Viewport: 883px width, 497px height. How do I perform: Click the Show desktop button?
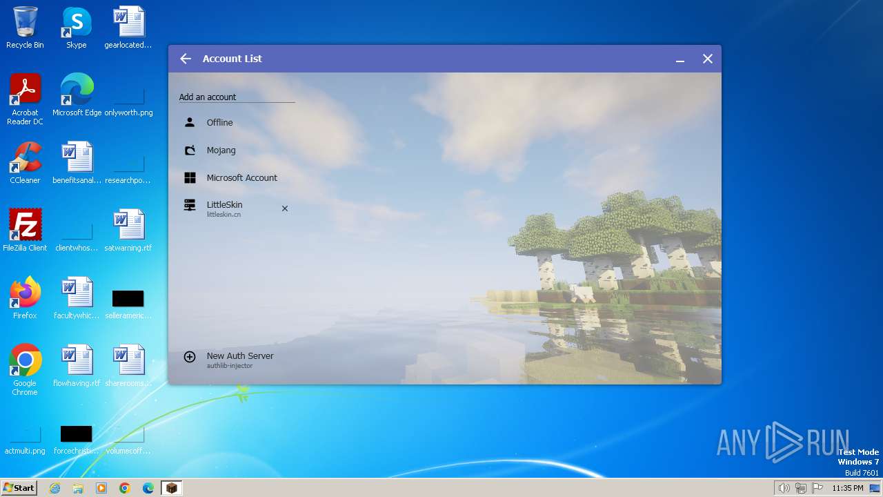875,488
